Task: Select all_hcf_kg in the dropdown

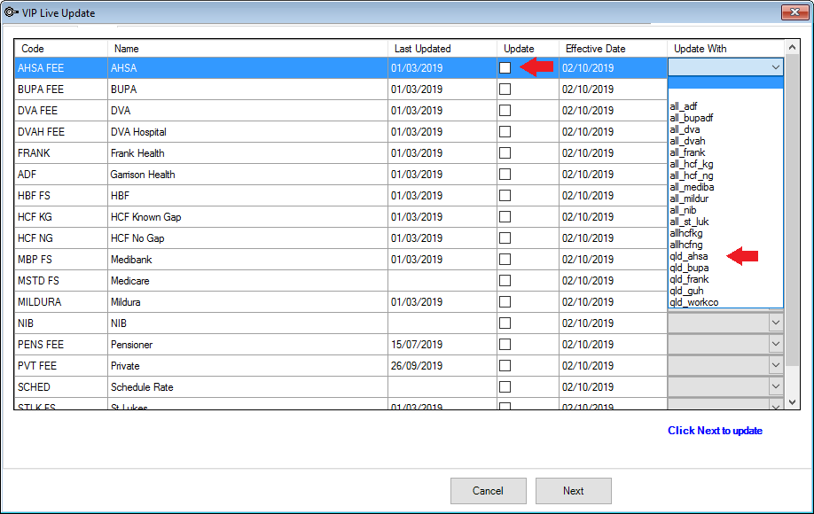Action: tap(725, 164)
